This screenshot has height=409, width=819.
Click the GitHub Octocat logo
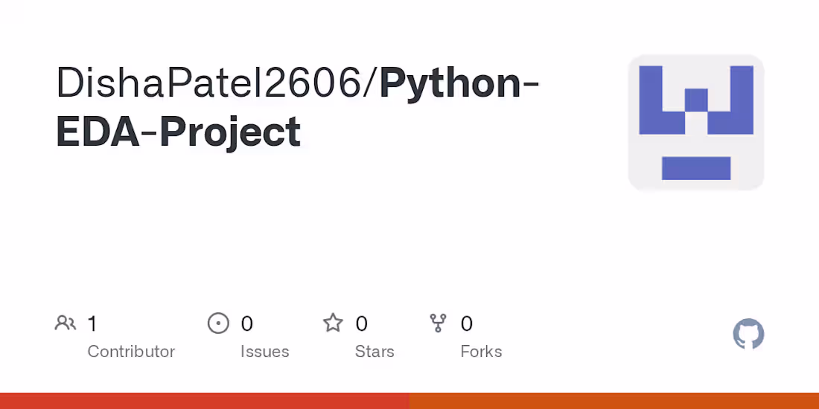pos(748,335)
